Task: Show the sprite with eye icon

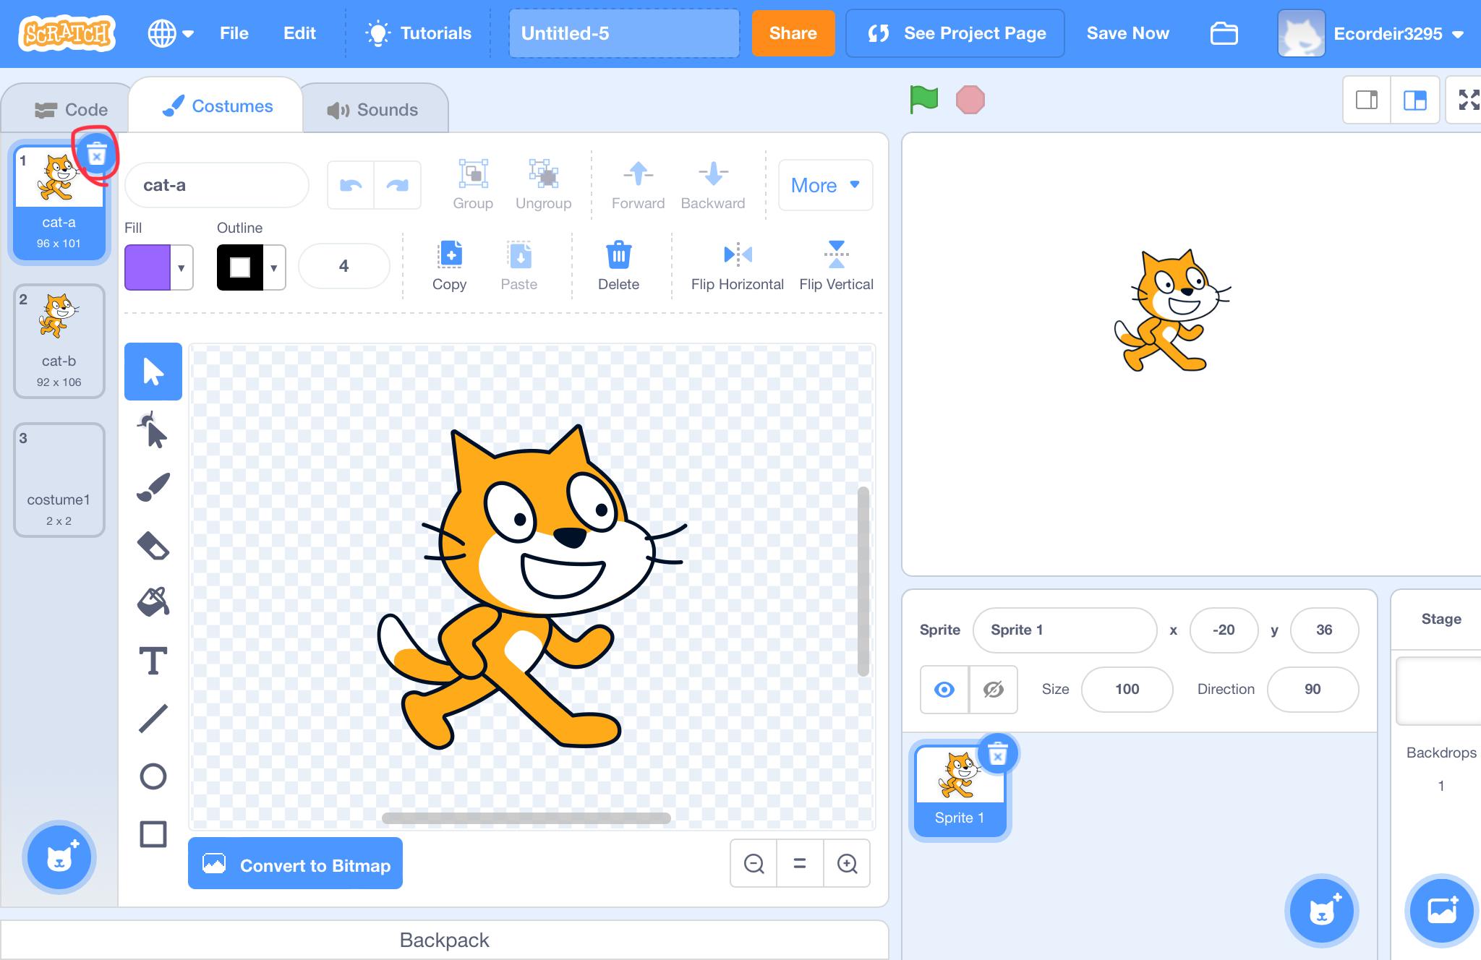Action: pos(944,690)
